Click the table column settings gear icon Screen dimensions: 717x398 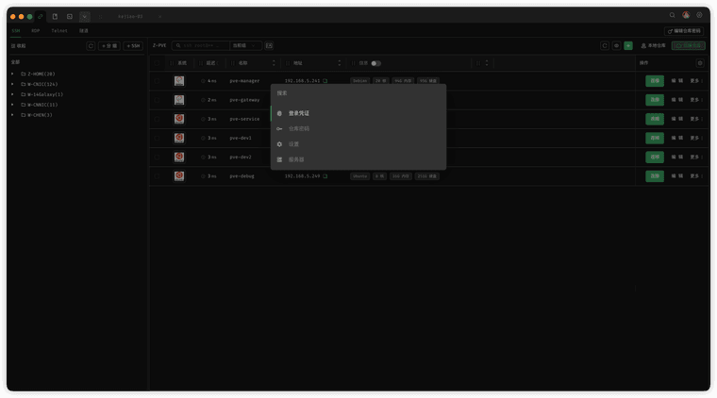pyautogui.click(x=699, y=63)
